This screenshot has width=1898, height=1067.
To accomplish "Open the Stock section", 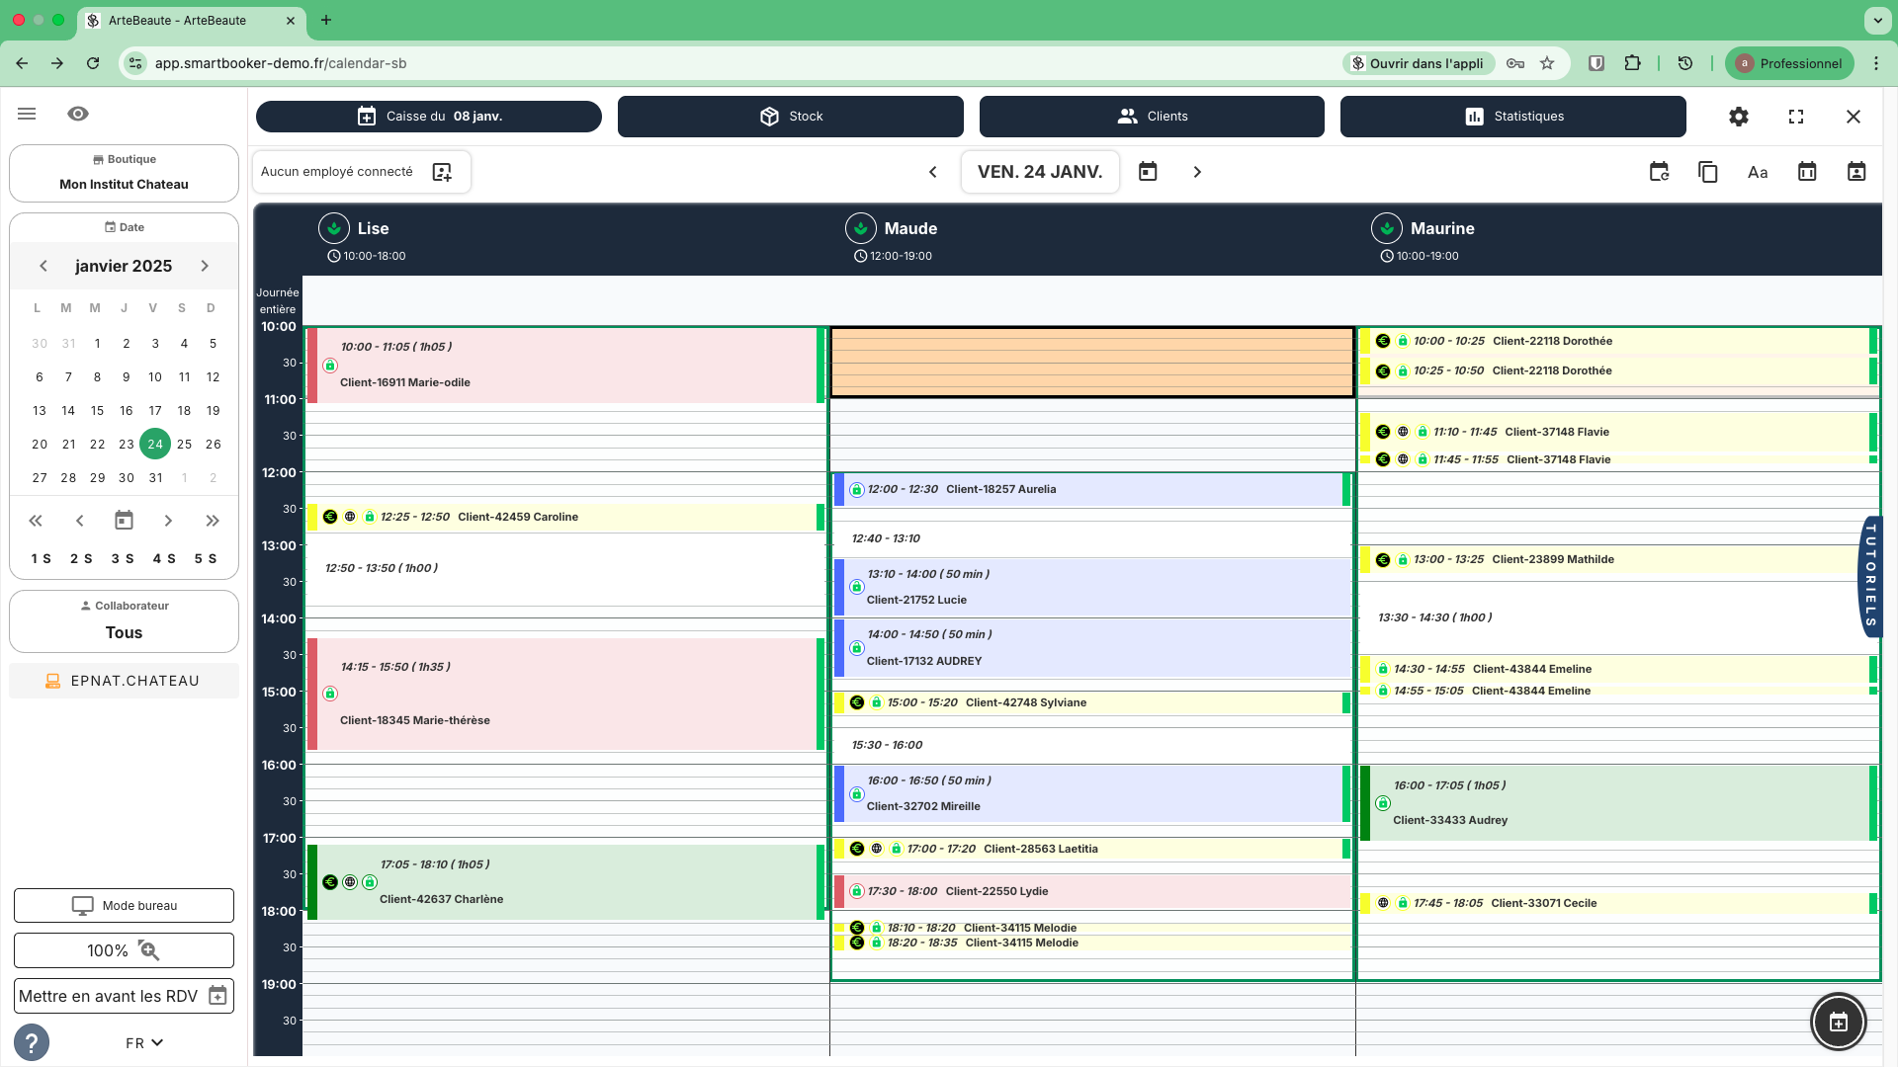I will tap(790, 116).
